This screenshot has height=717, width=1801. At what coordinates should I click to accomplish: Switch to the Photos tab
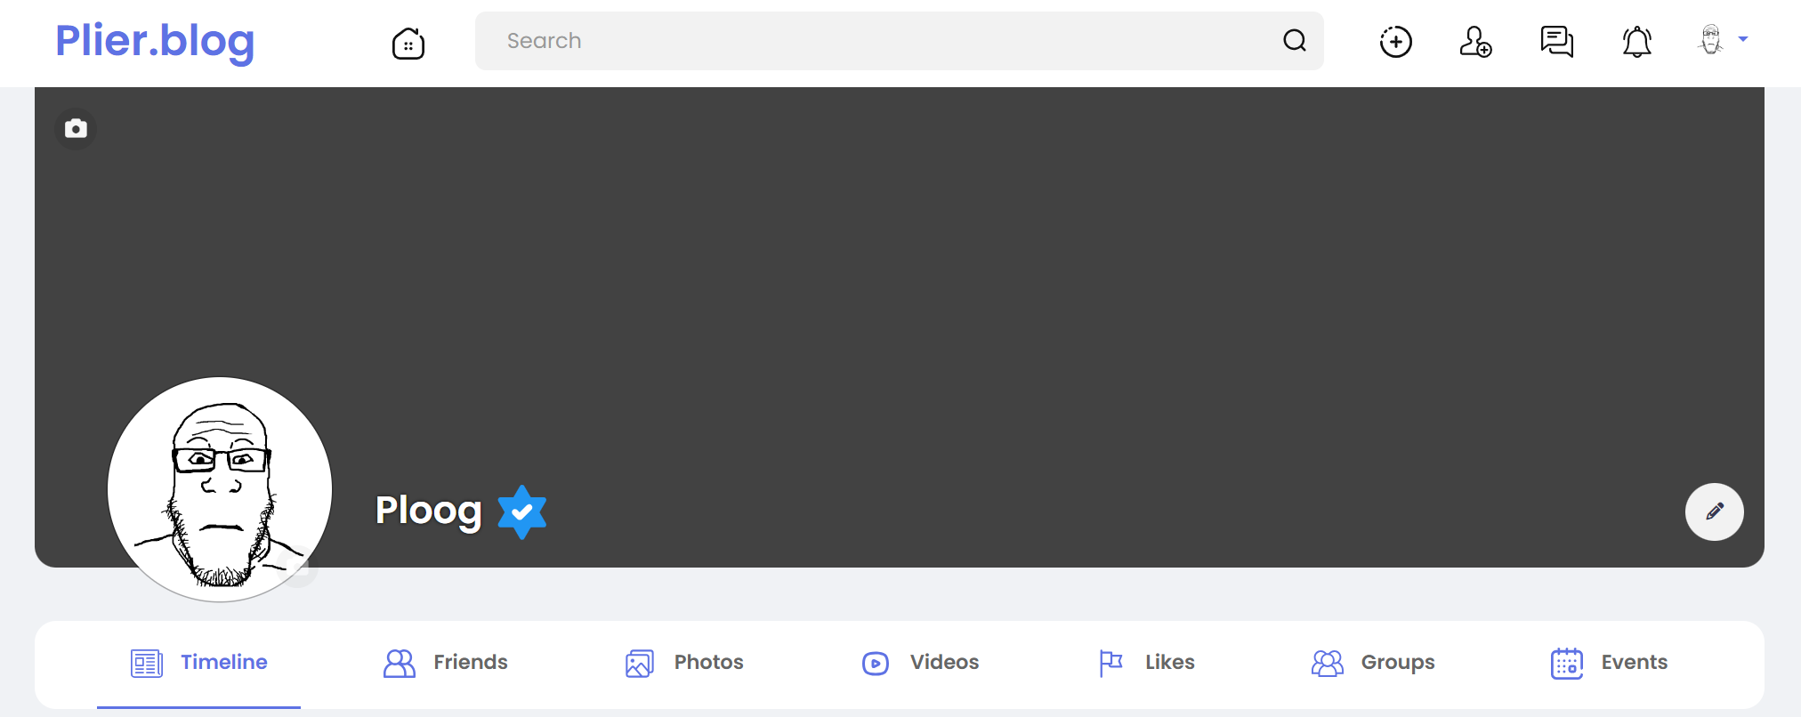(683, 663)
